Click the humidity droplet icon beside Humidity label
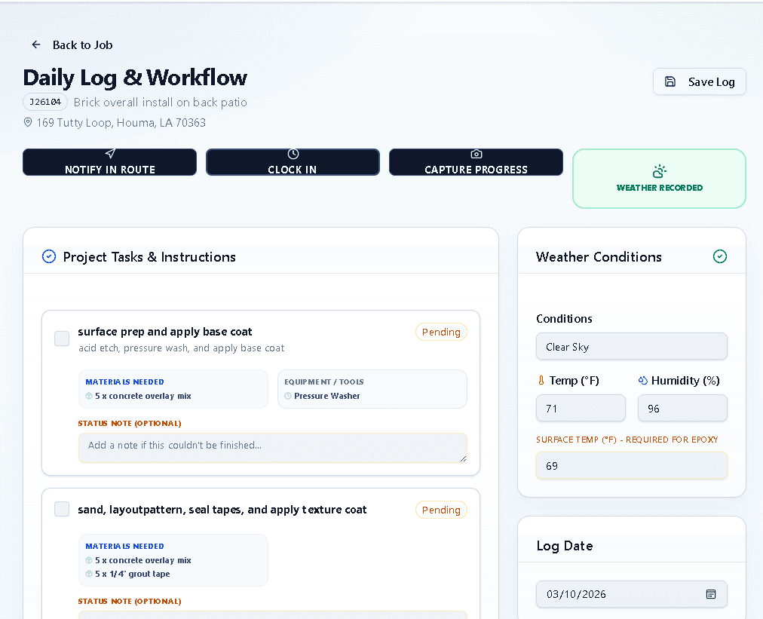Viewport: 763px width, 619px height. click(x=642, y=380)
